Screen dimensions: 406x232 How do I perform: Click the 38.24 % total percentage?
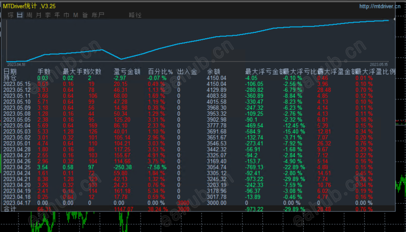tap(158, 209)
